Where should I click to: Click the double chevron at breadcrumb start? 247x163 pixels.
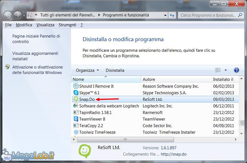click(36, 15)
